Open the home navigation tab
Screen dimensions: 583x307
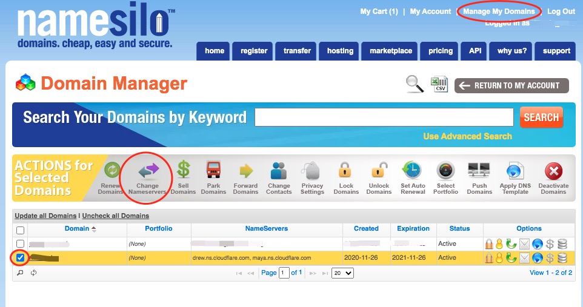[215, 51]
